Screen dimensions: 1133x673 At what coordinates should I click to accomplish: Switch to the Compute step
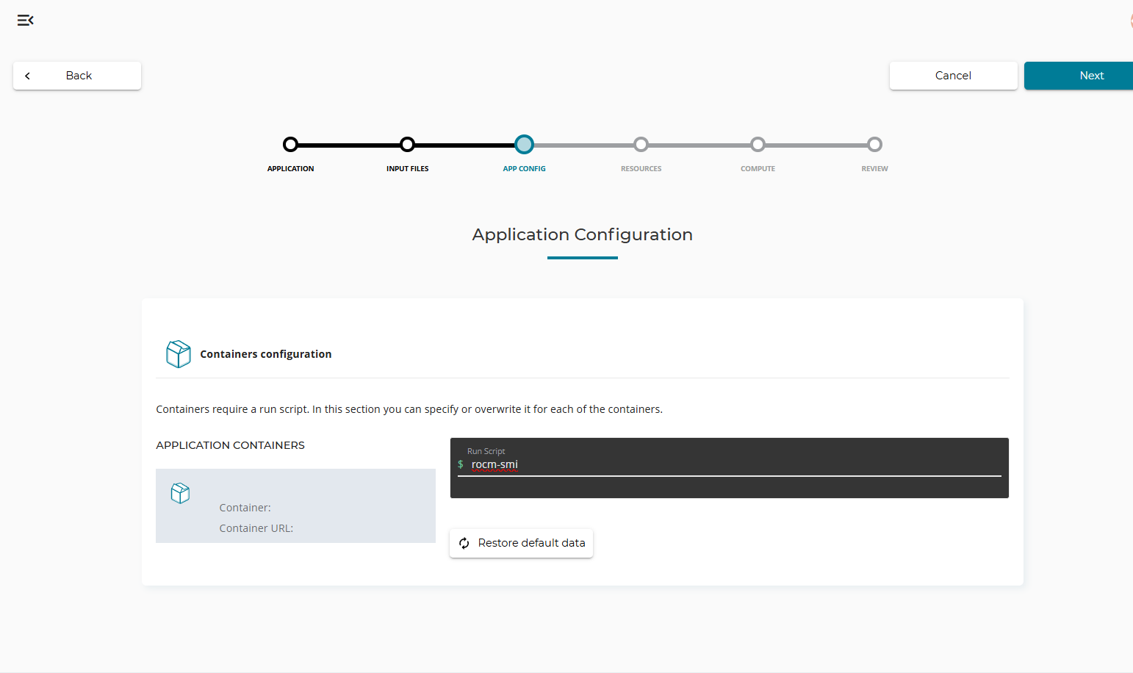click(x=758, y=145)
